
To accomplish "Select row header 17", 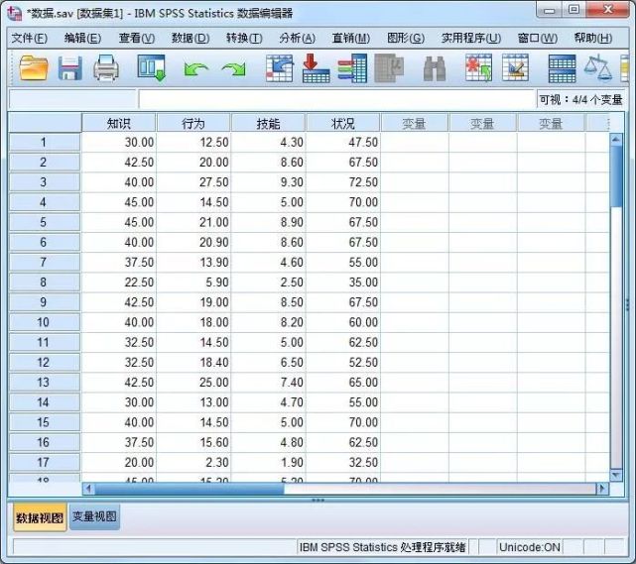I will [x=44, y=462].
